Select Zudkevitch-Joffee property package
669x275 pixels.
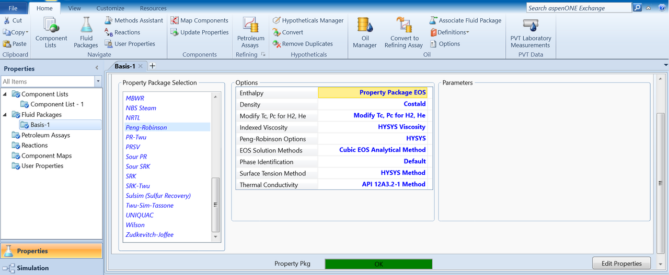click(149, 235)
